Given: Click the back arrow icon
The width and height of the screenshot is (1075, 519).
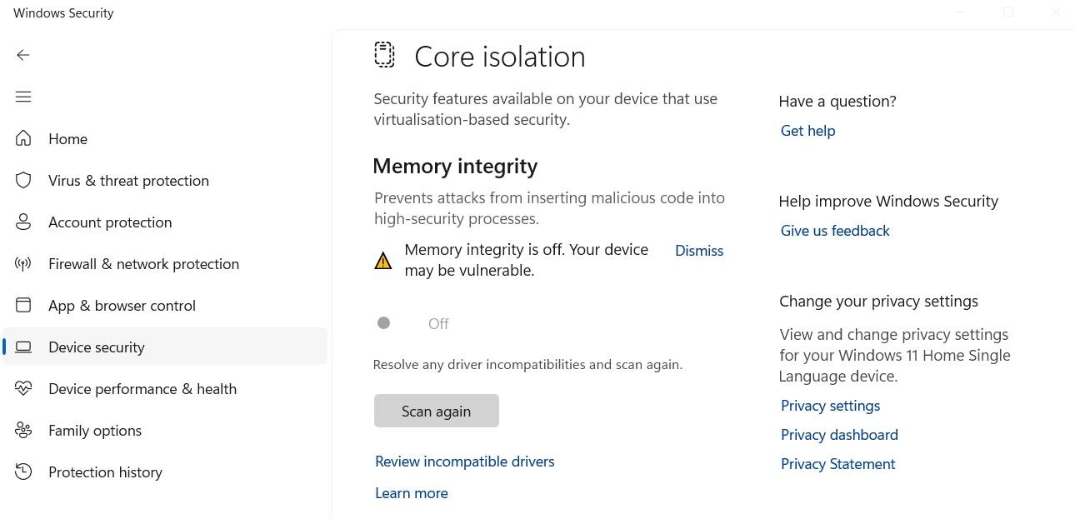Looking at the screenshot, I should click(23, 55).
